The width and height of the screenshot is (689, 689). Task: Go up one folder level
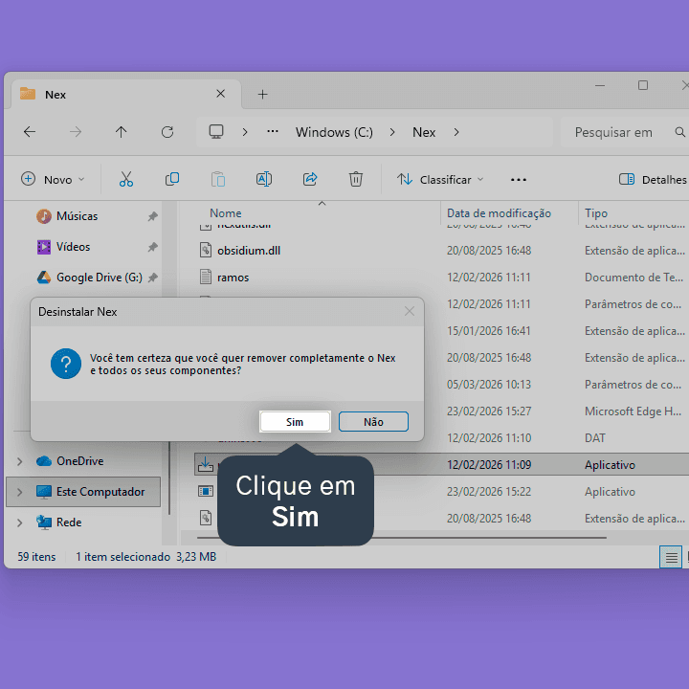click(122, 132)
